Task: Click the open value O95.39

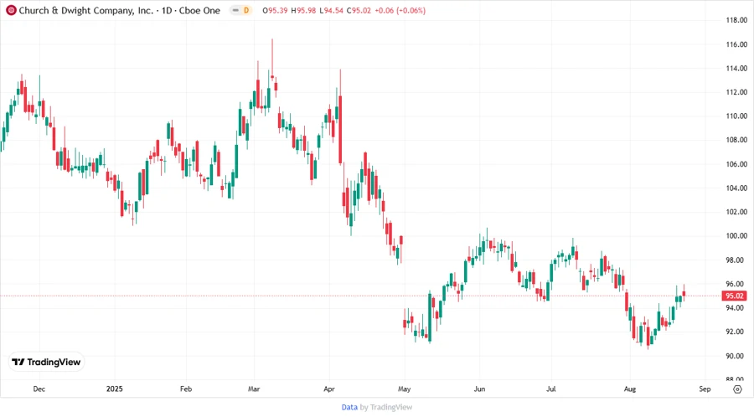Action: tap(275, 11)
